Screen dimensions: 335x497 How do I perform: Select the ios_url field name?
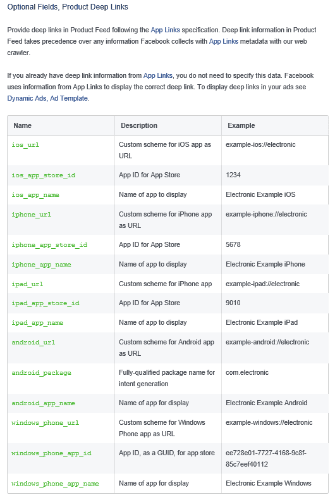click(25, 145)
